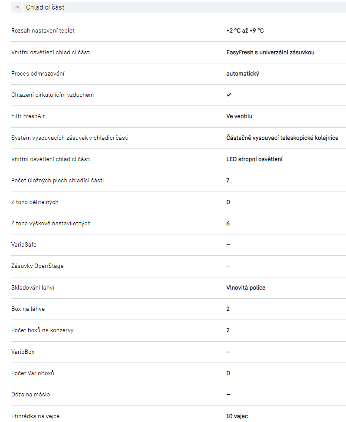Select Počet úložných ploch chladící části label

(x=57, y=180)
